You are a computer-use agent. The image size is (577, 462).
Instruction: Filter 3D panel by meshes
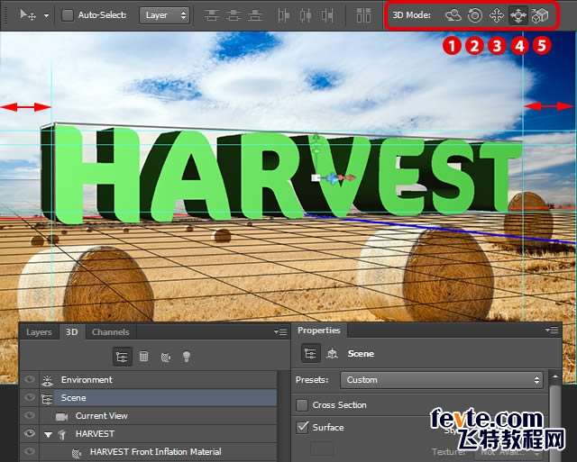click(x=144, y=356)
